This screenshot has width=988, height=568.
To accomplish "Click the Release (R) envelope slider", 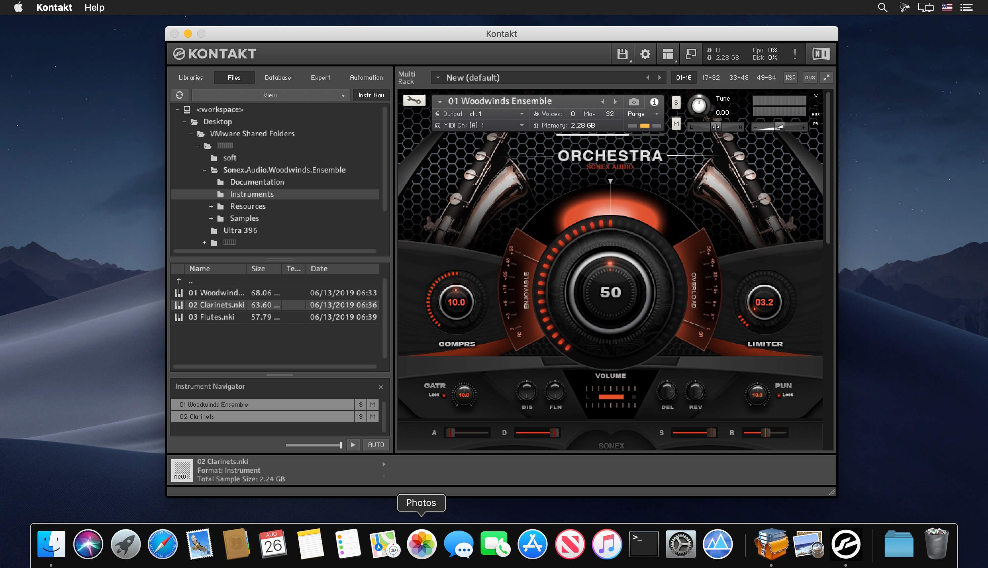I will [765, 433].
